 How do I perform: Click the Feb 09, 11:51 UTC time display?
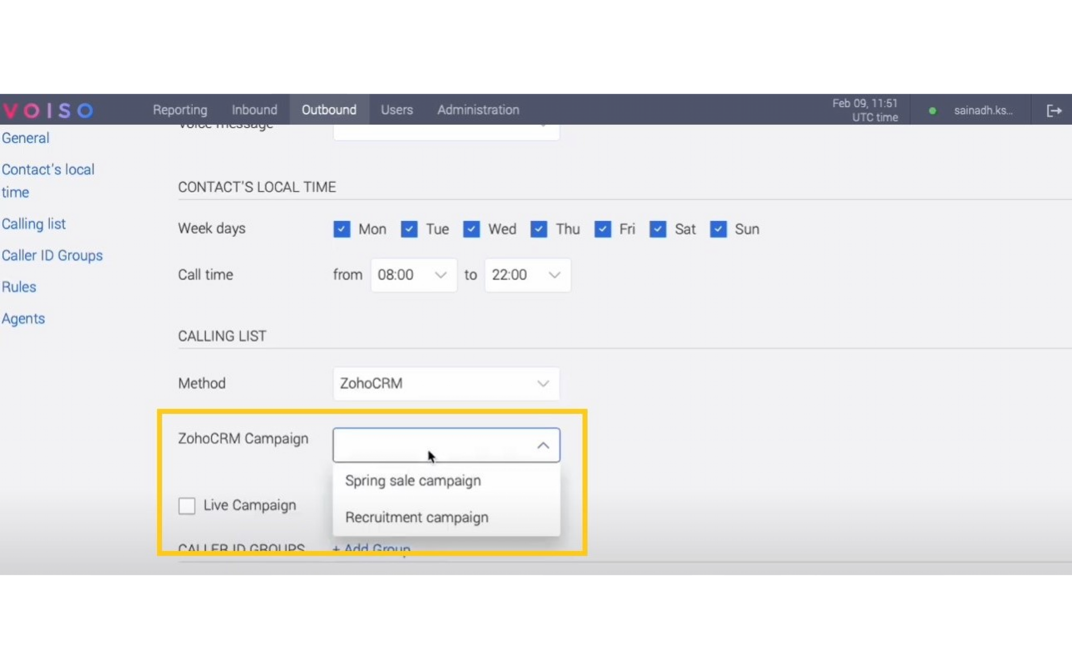865,110
